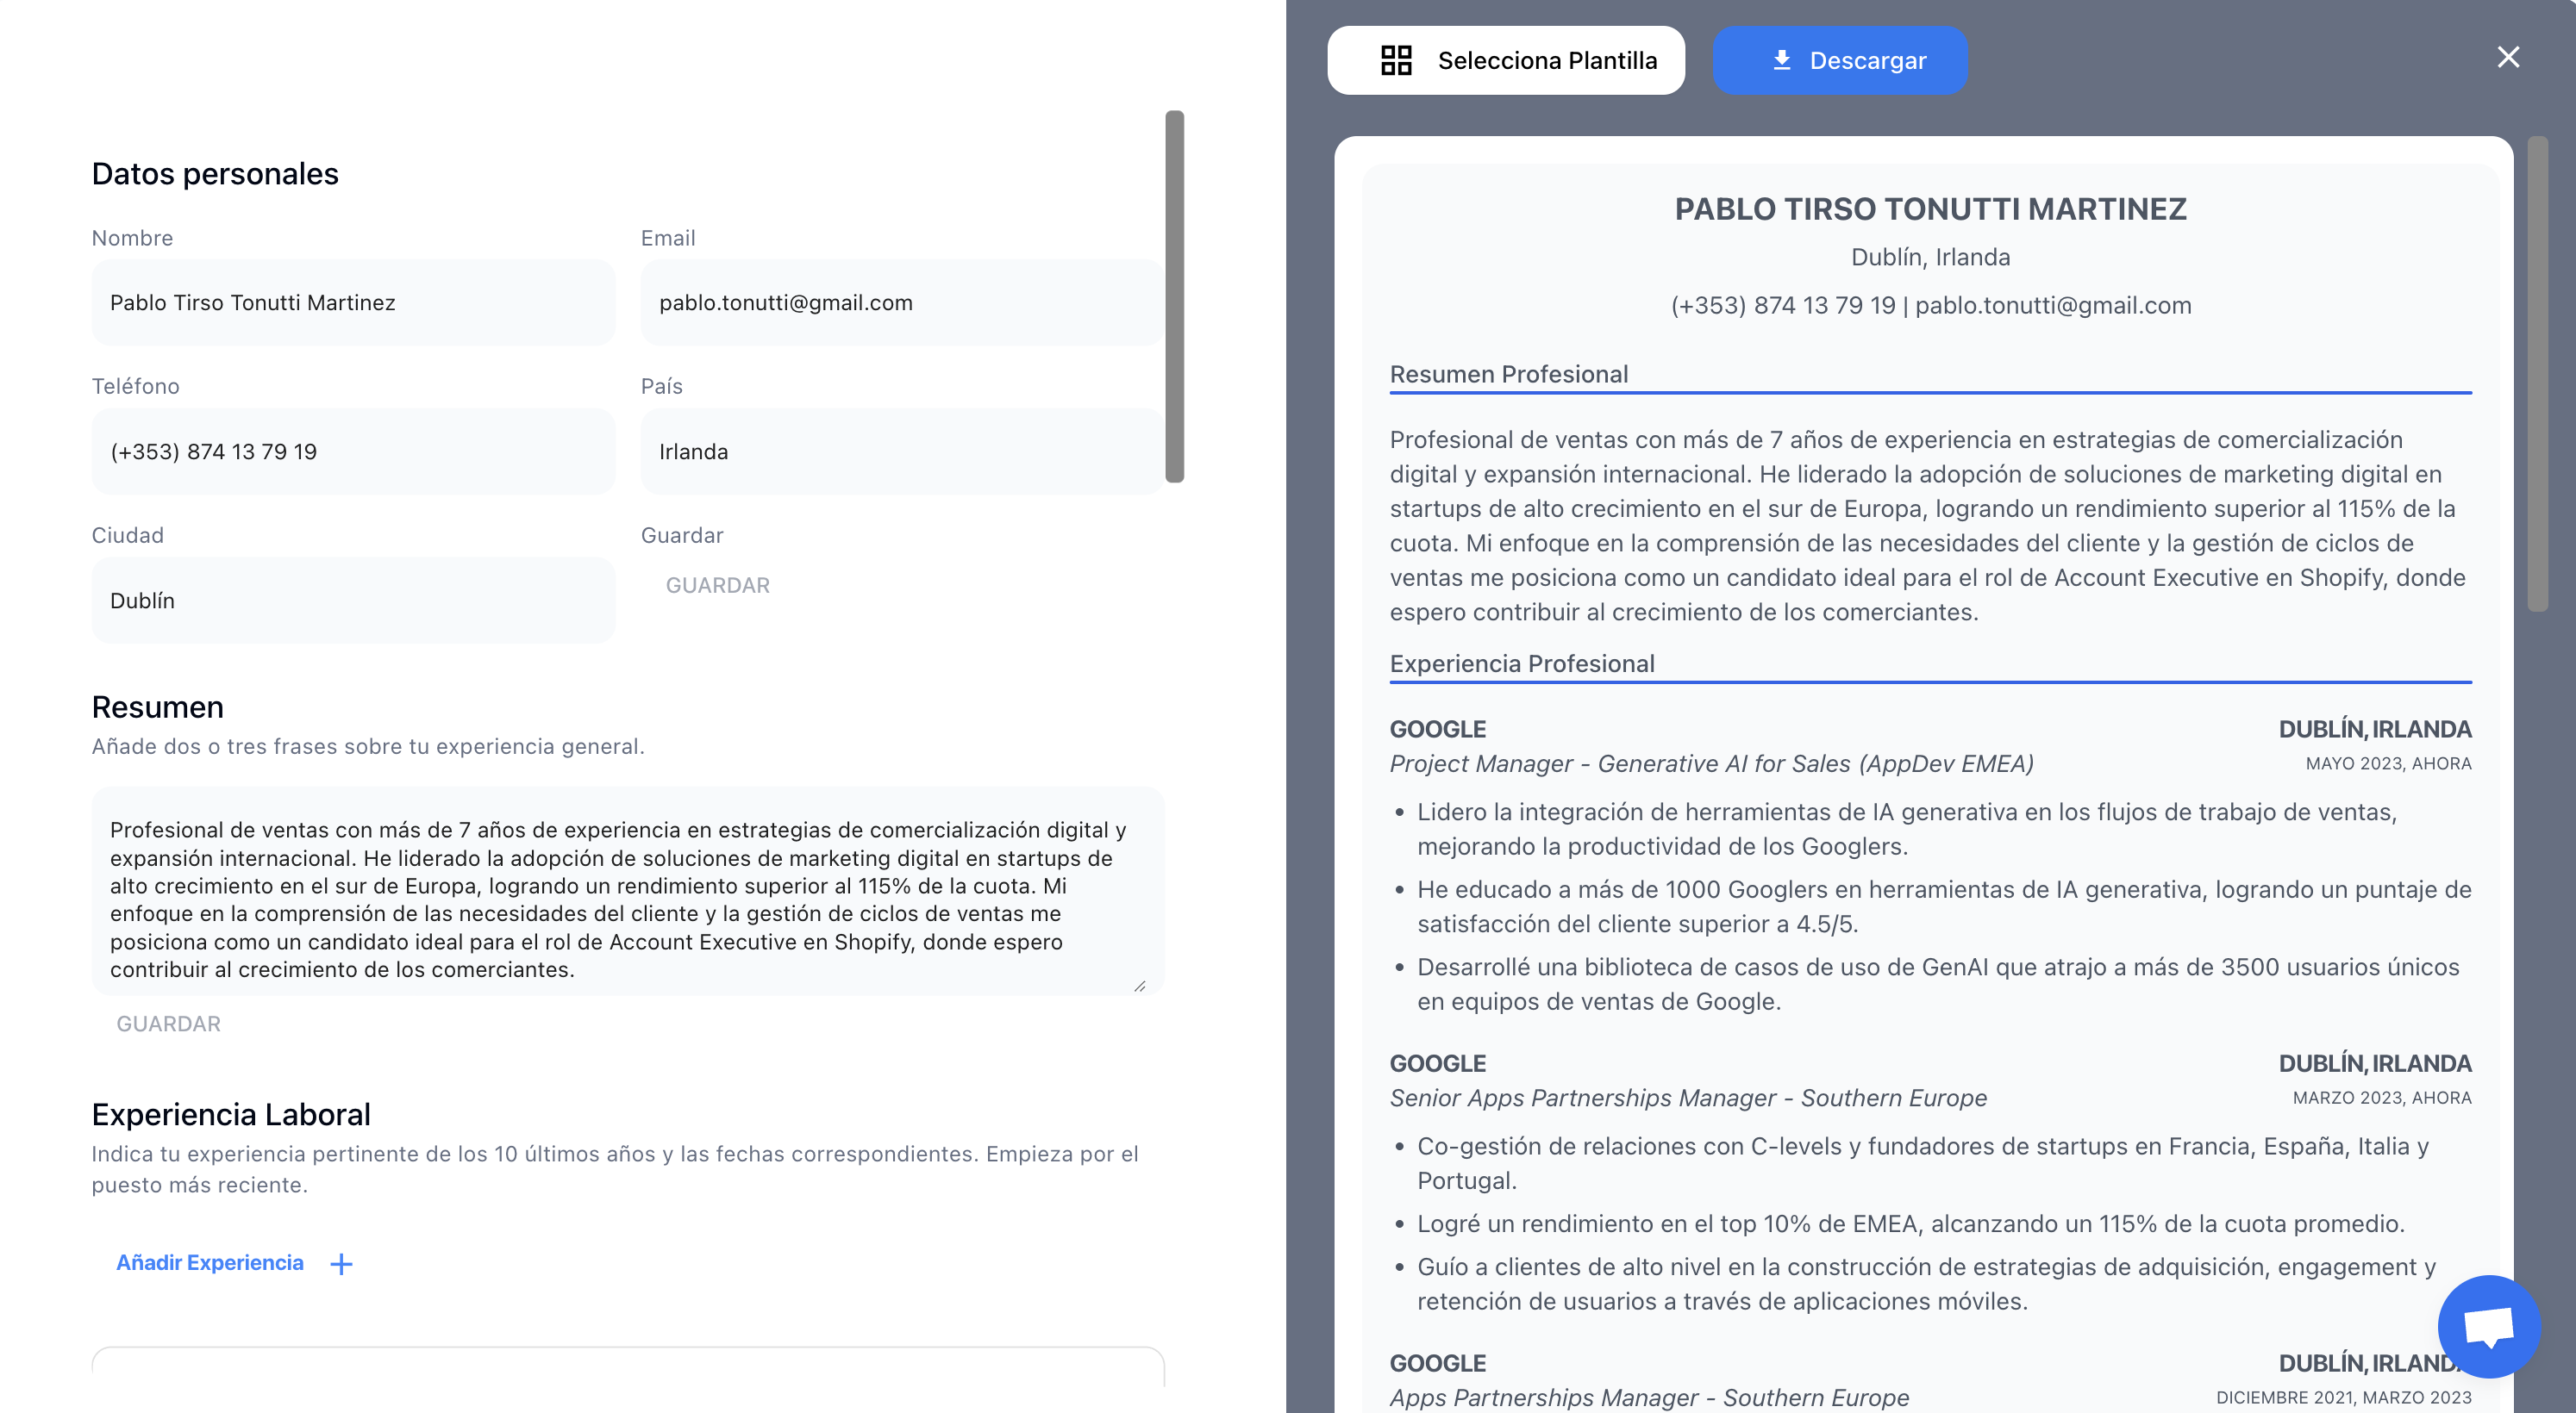The height and width of the screenshot is (1413, 2576).
Task: Click Resumen Profesional section heading
Action: (x=1509, y=374)
